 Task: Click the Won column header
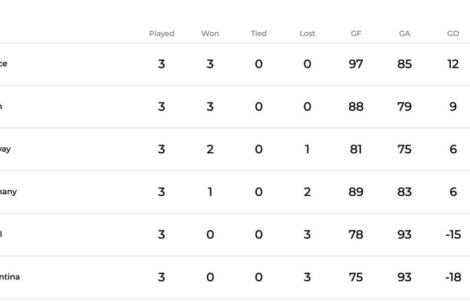click(x=210, y=33)
